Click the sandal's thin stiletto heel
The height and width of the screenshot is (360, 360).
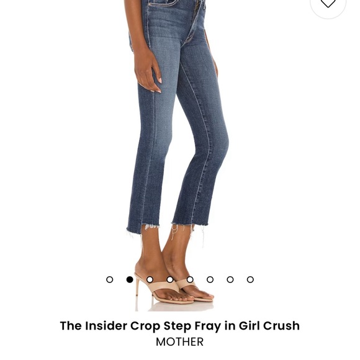[137, 287]
